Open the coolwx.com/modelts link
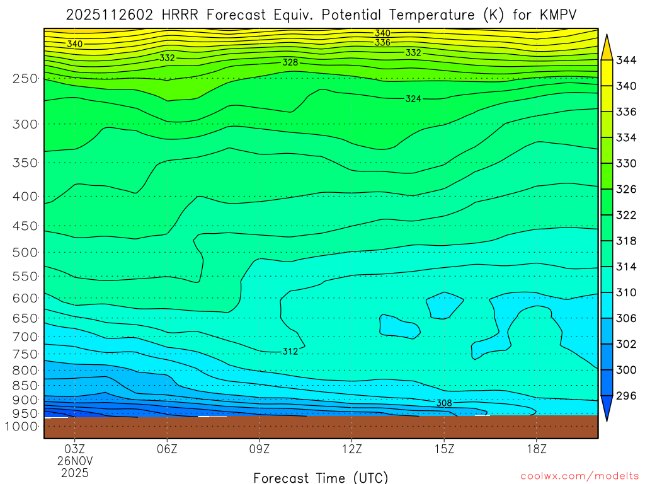 coord(580,476)
